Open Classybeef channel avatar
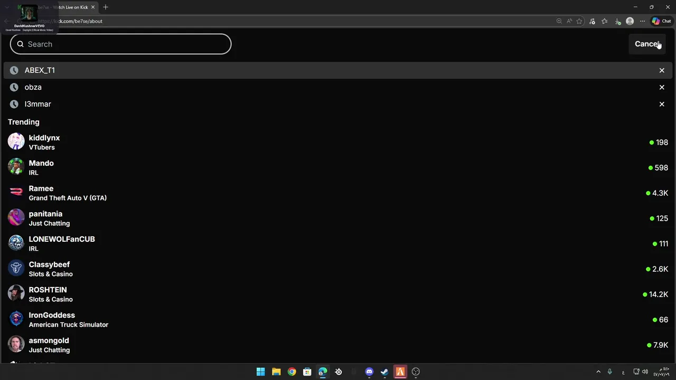Image resolution: width=676 pixels, height=380 pixels. 16,268
